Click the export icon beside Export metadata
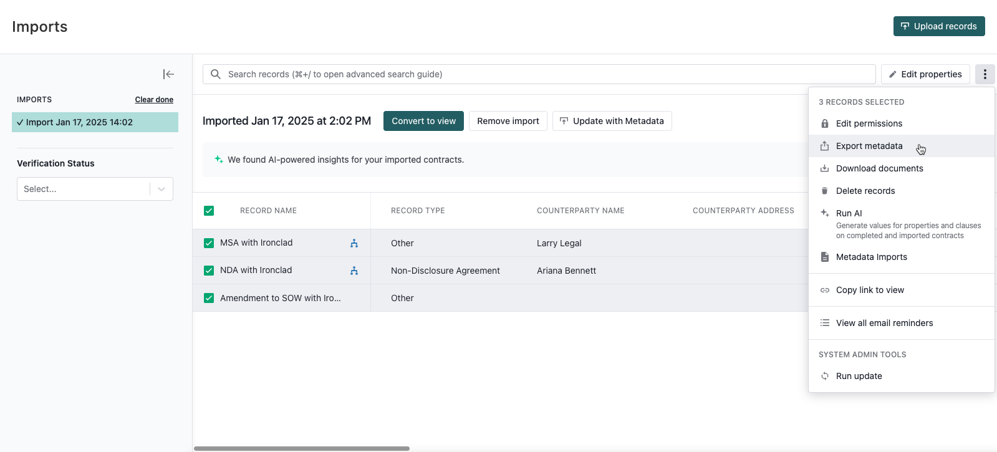 tap(825, 146)
